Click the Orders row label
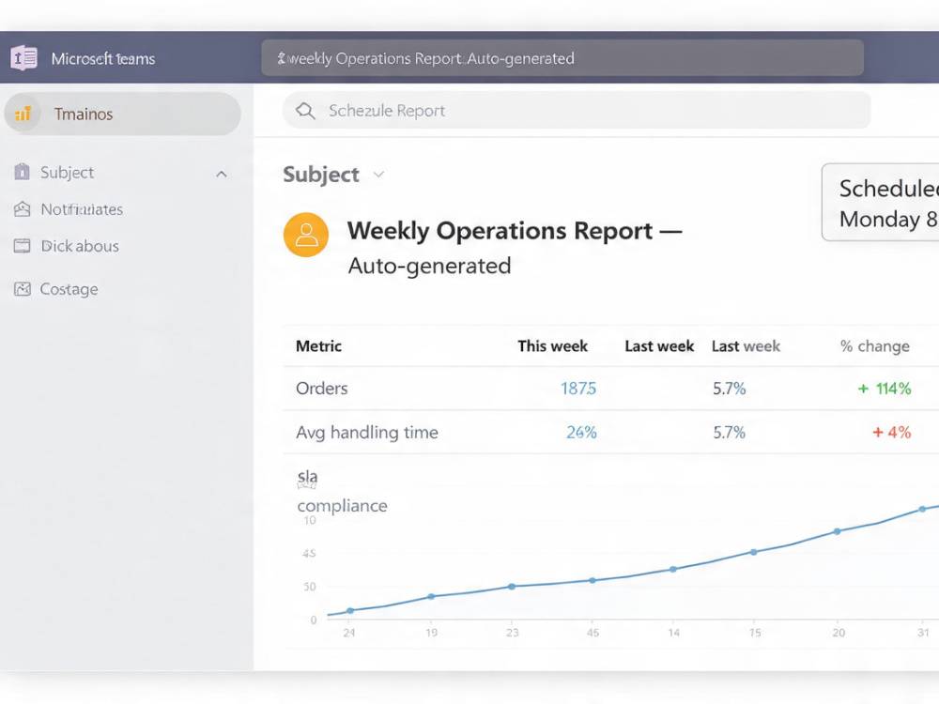This screenshot has width=939, height=704. (x=321, y=389)
